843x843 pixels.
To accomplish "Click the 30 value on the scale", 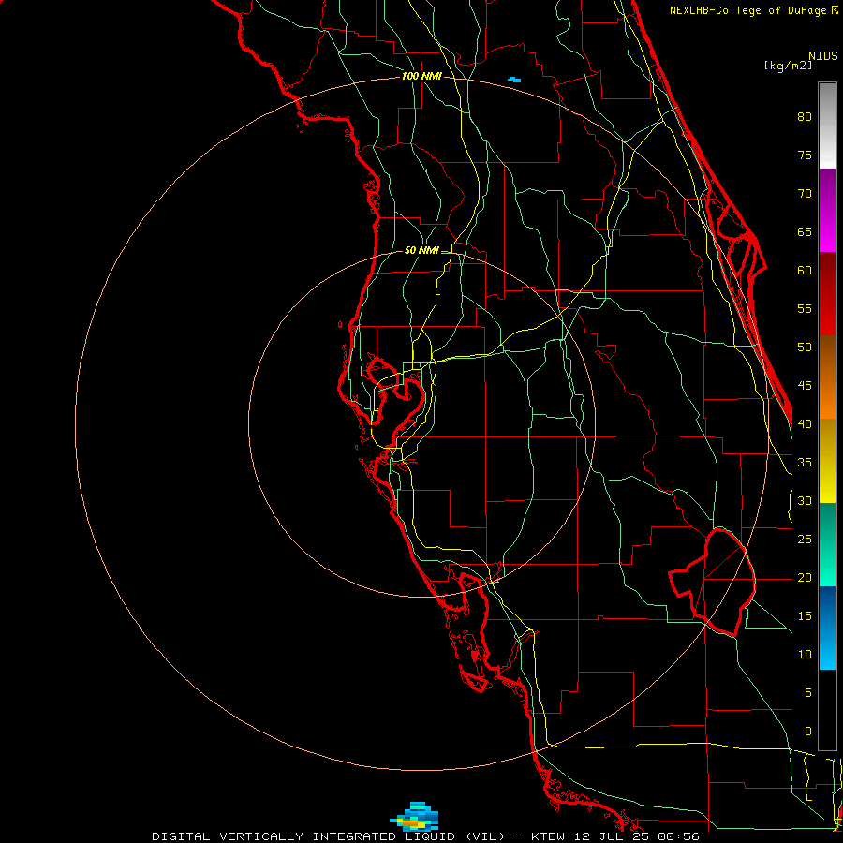I will click(x=805, y=500).
